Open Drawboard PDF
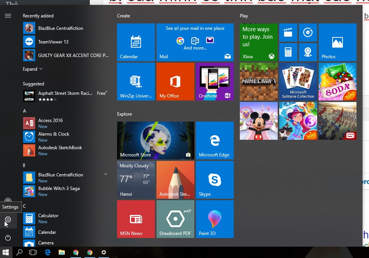 [175, 219]
